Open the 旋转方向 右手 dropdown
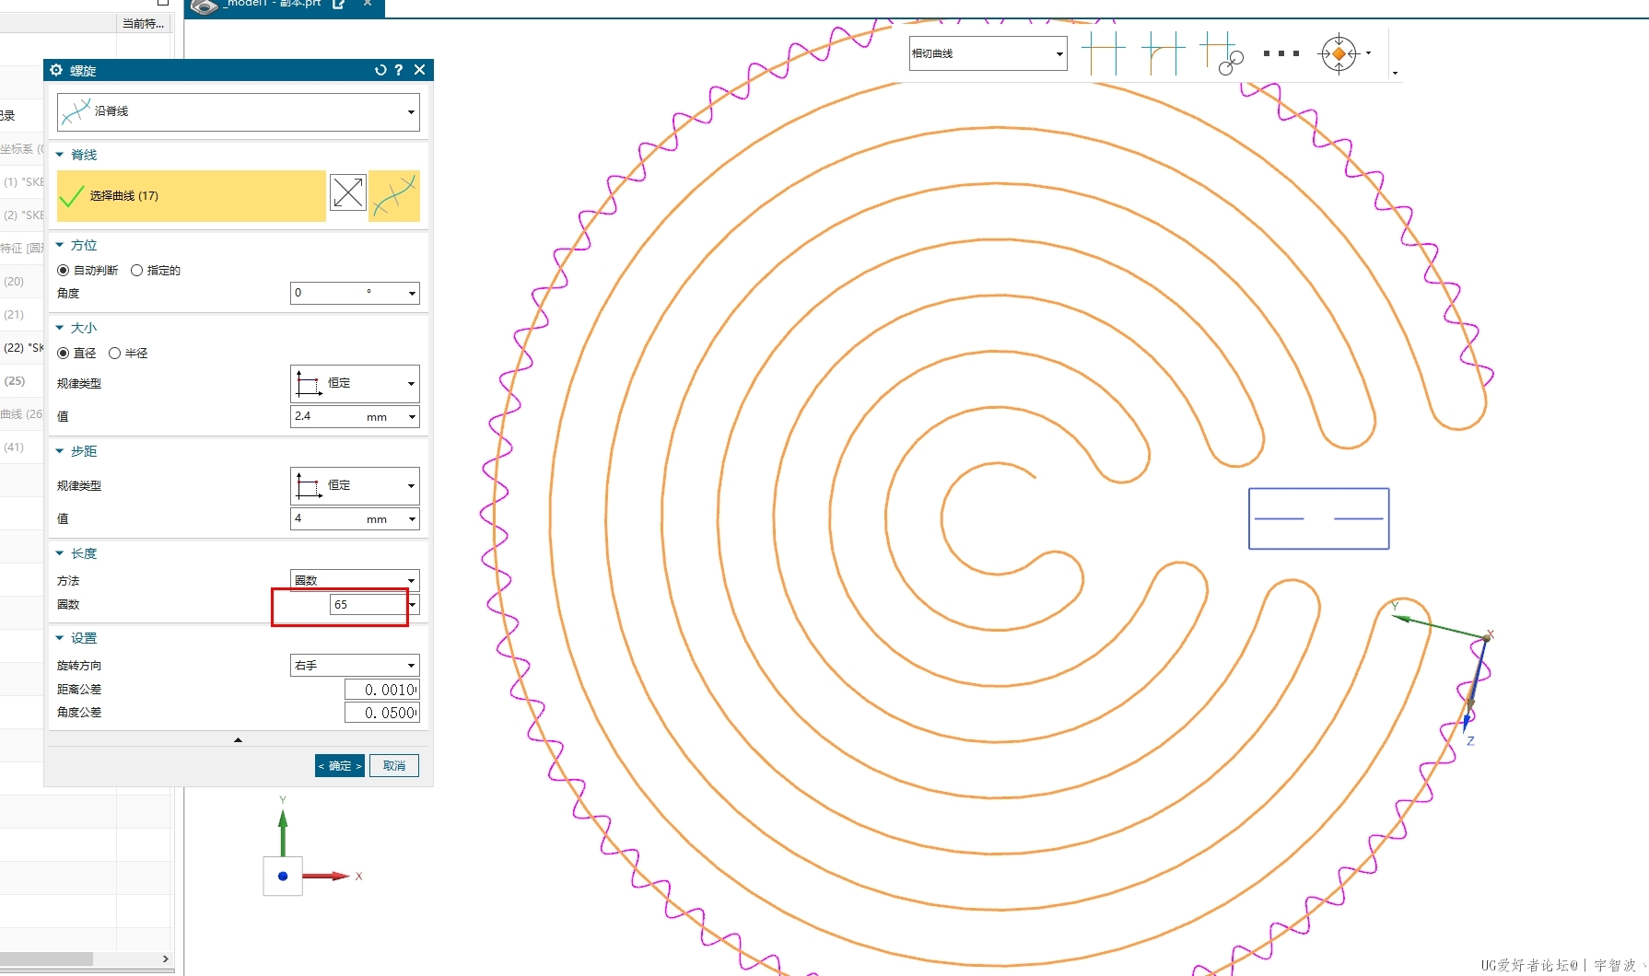1649x976 pixels. point(355,665)
